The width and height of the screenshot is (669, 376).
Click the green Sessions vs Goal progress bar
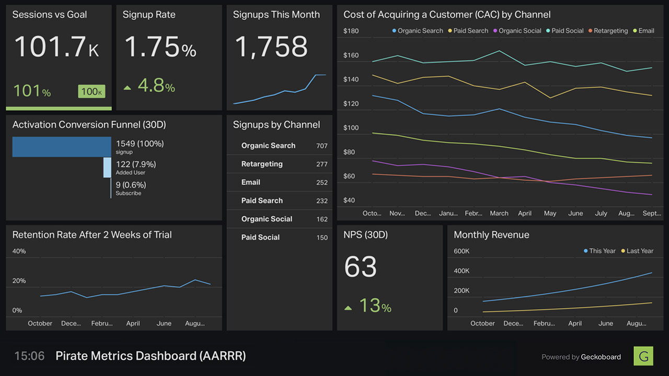coord(59,109)
